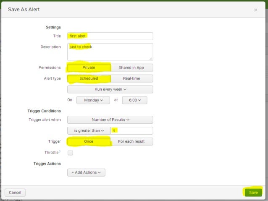Open the Run every week dropdown
The width and height of the screenshot is (268, 201).
pyautogui.click(x=110, y=89)
